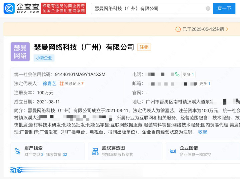This screenshot has height=179, width=240.
Task: Click the 财产线索 chain icon
Action: [18, 151]
